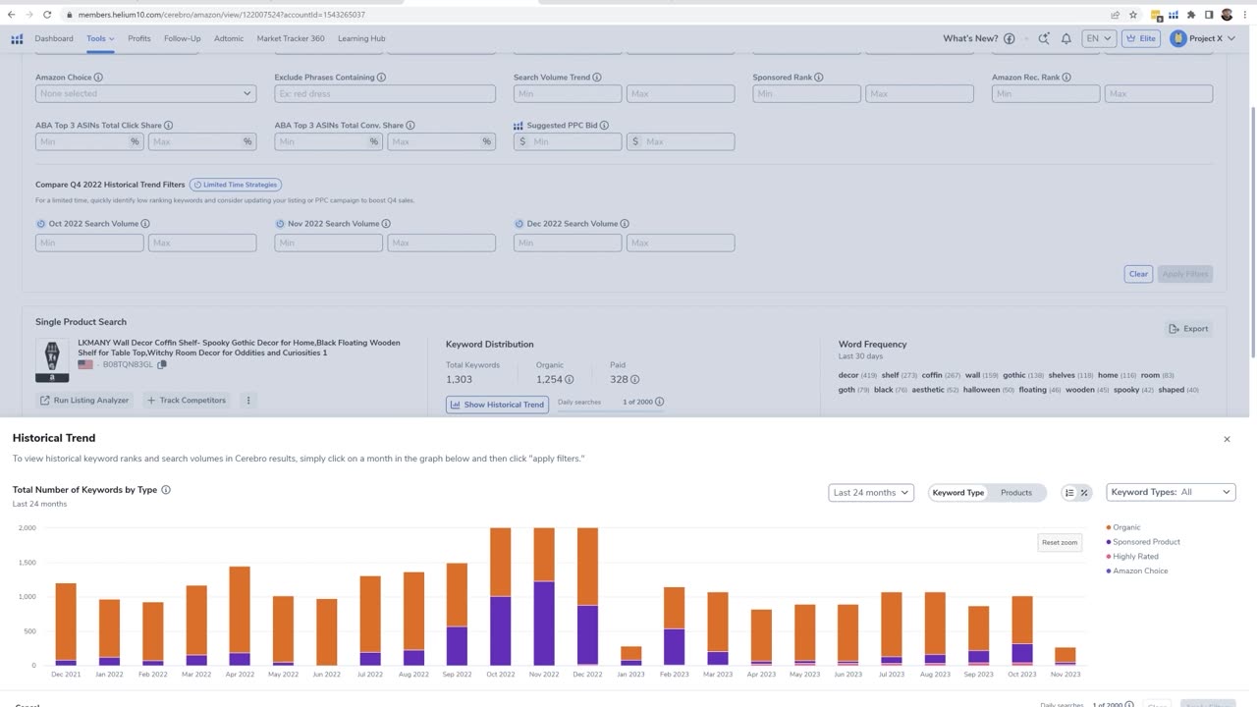Click the coffin shelf product thumbnail

click(x=52, y=360)
